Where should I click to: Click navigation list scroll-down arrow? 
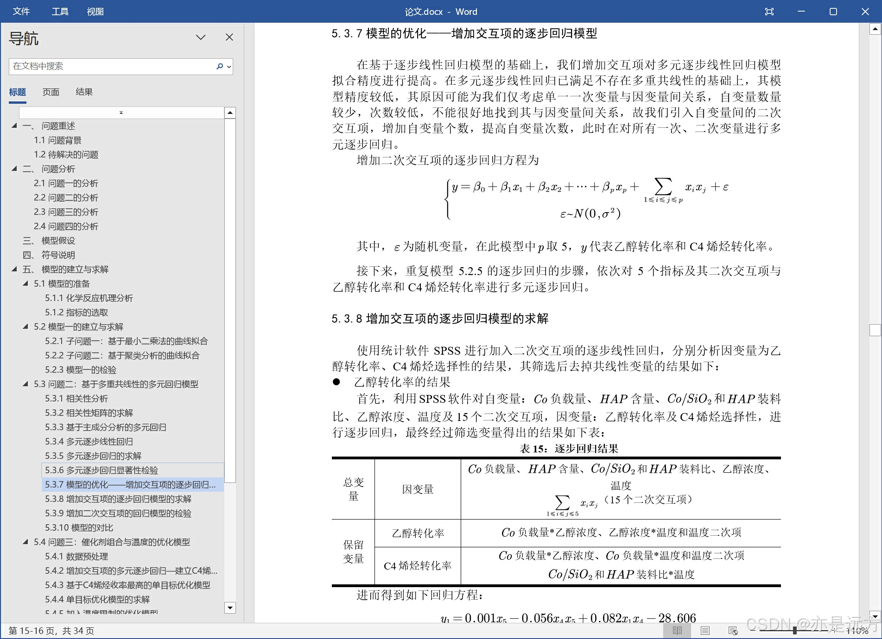230,608
